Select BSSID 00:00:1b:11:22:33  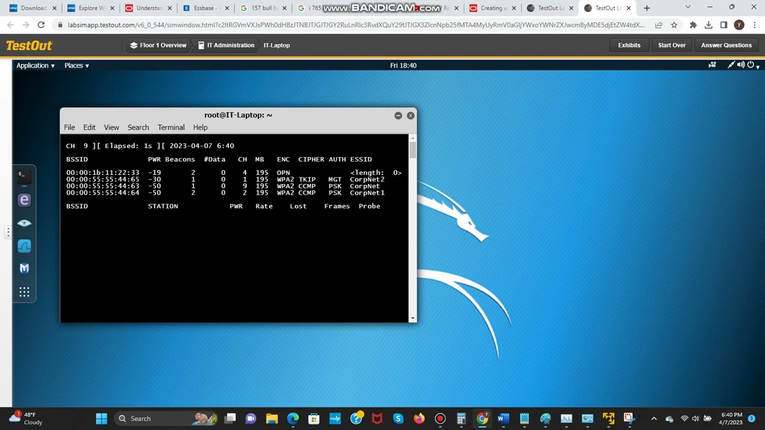[x=103, y=173]
